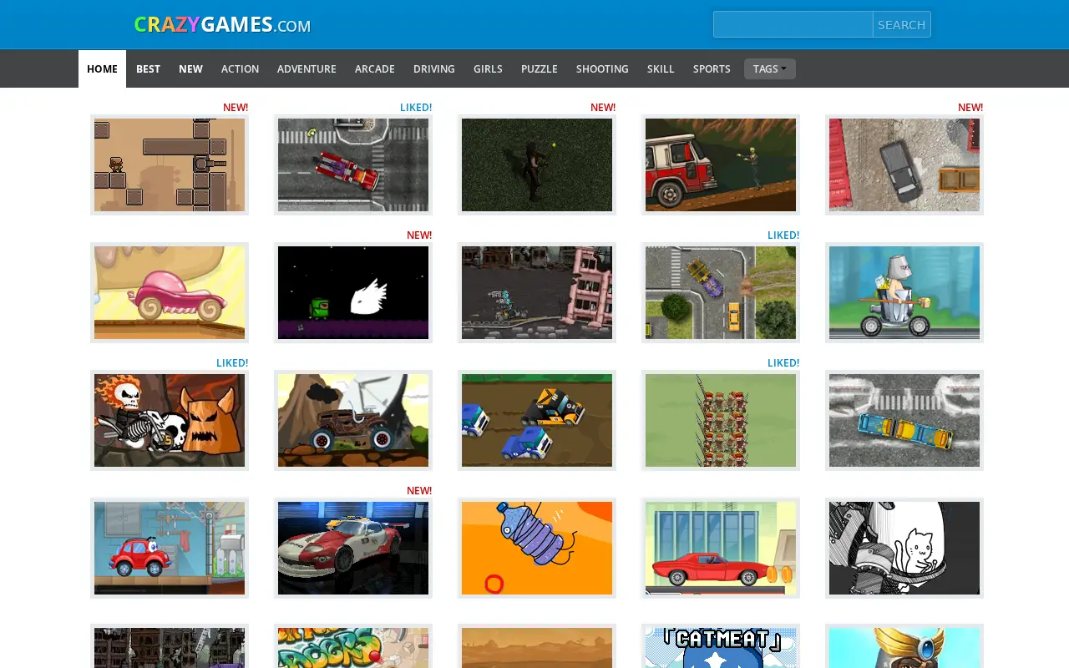Select the ADVENTURE category

pos(307,68)
